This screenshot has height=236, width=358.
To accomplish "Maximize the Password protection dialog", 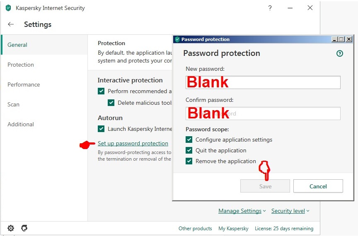I will pos(341,39).
